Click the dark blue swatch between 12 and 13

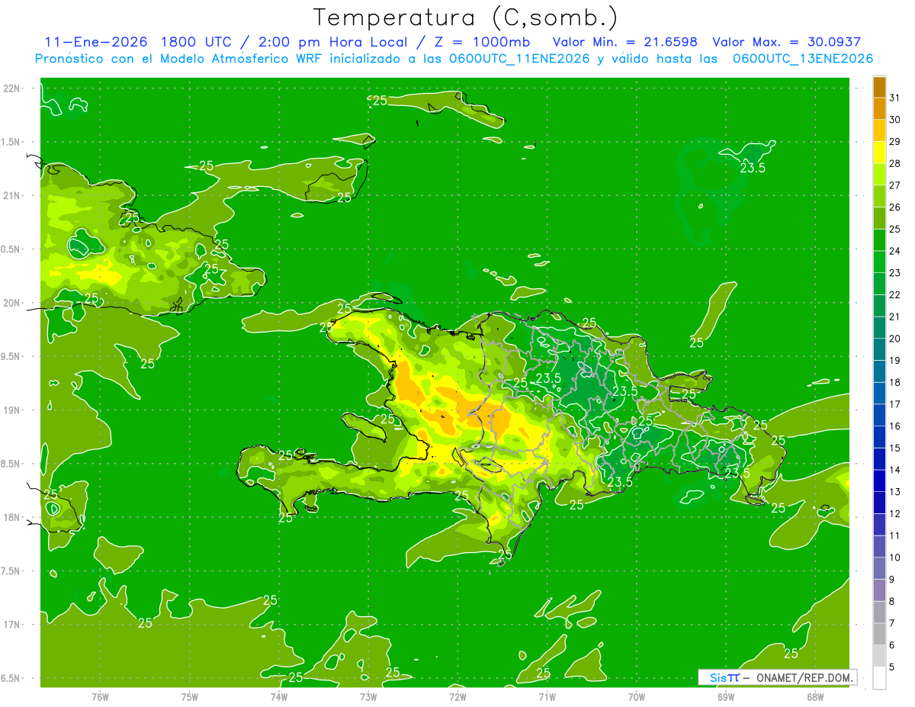[879, 503]
